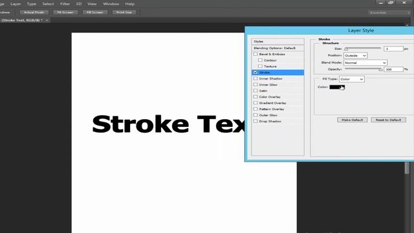
Task: Open the Essentials workspace dropdown
Action: coord(389,13)
